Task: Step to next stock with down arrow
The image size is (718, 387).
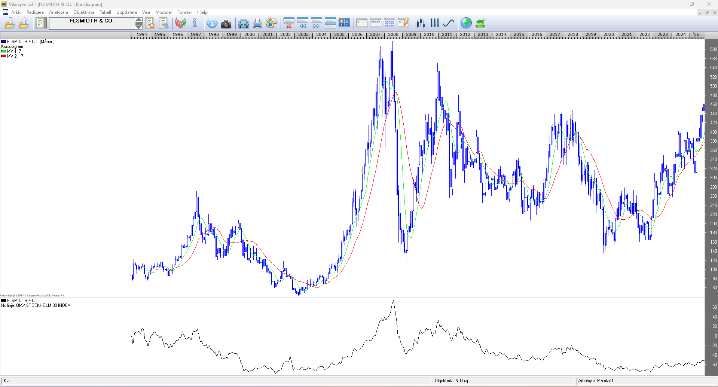Action: (138, 26)
